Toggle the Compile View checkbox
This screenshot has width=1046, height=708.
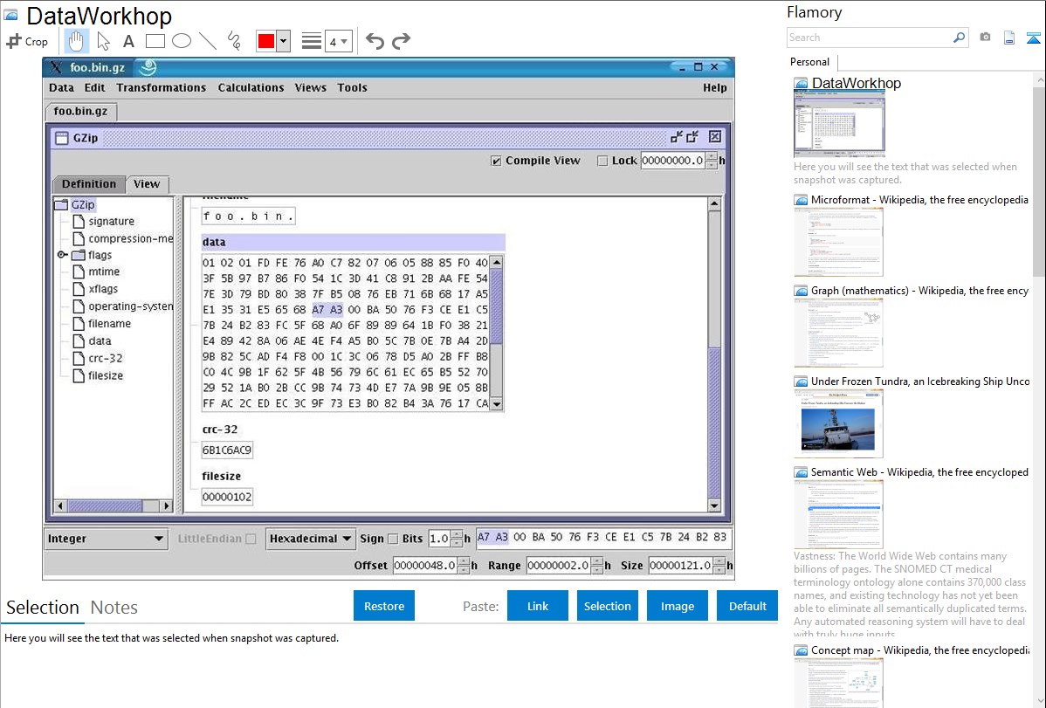(x=496, y=161)
